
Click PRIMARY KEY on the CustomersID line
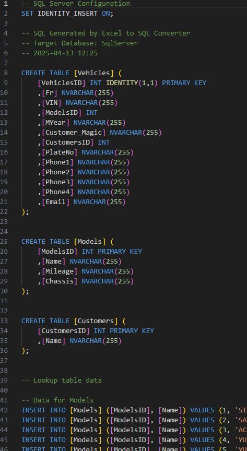132,331
